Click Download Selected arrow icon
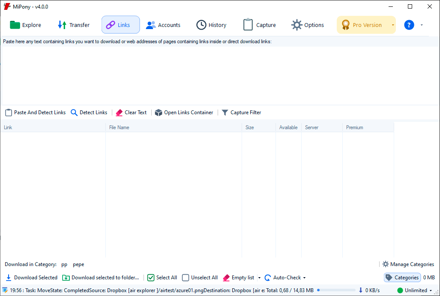The width and height of the screenshot is (440, 296). (9, 278)
